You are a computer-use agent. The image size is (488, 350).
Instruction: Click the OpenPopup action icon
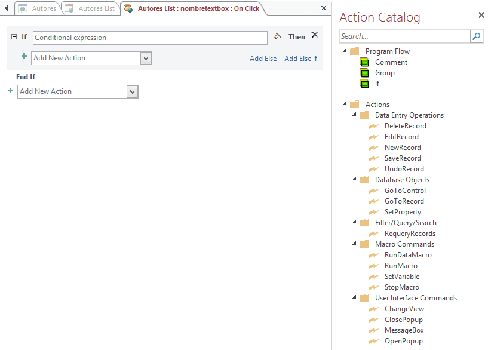pos(373,341)
